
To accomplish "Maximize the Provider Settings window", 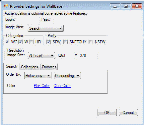I will point(126,6).
